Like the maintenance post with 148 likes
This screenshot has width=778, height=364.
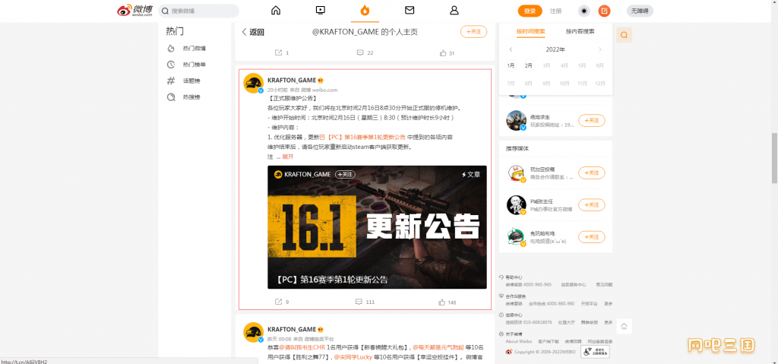[x=441, y=302]
